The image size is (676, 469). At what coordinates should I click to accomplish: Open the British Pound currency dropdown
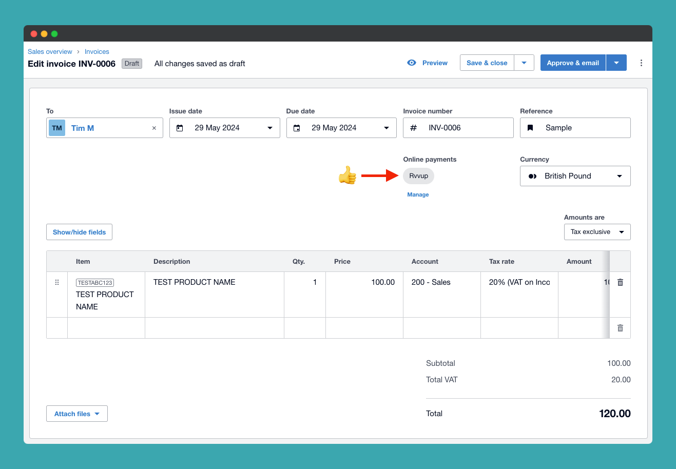575,176
